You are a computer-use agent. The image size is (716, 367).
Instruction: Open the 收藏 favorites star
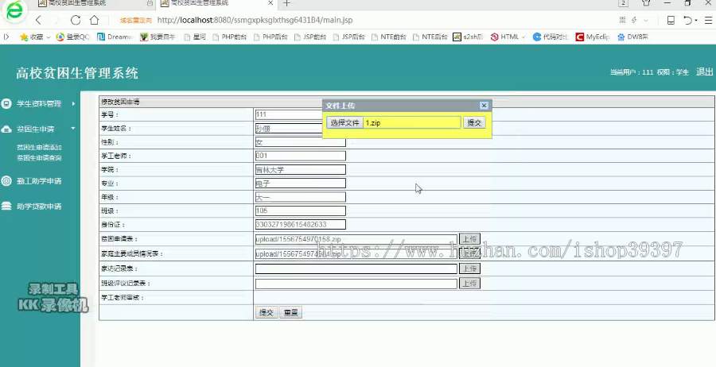[24, 37]
